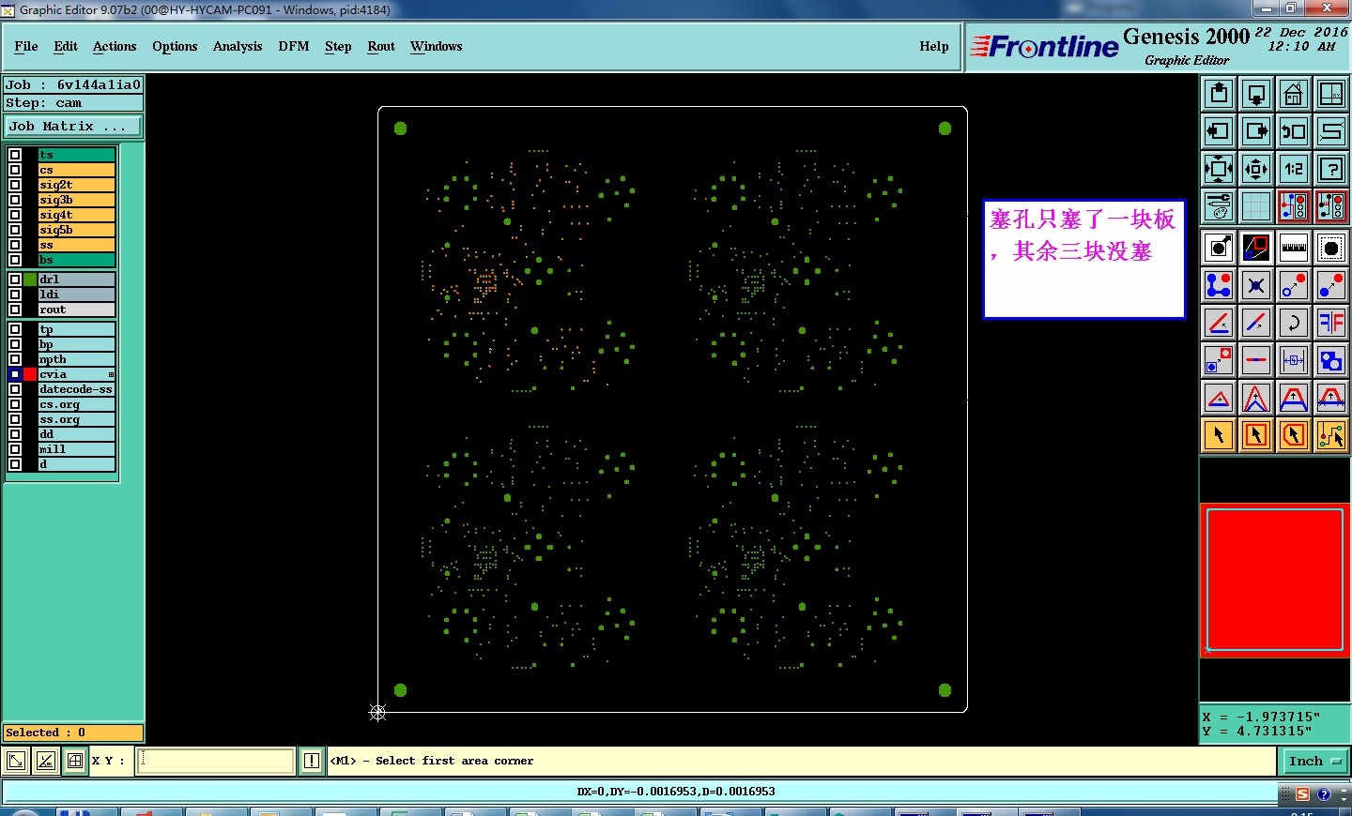Click the zoom-out outward arrows icon
Image resolution: width=1352 pixels, height=816 pixels.
(x=1219, y=169)
